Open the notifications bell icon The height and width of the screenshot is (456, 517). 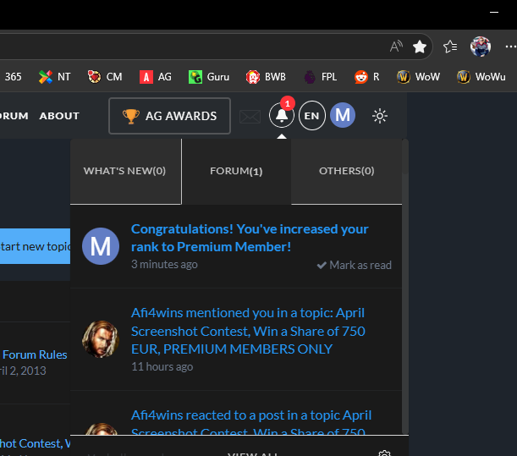[x=281, y=116]
